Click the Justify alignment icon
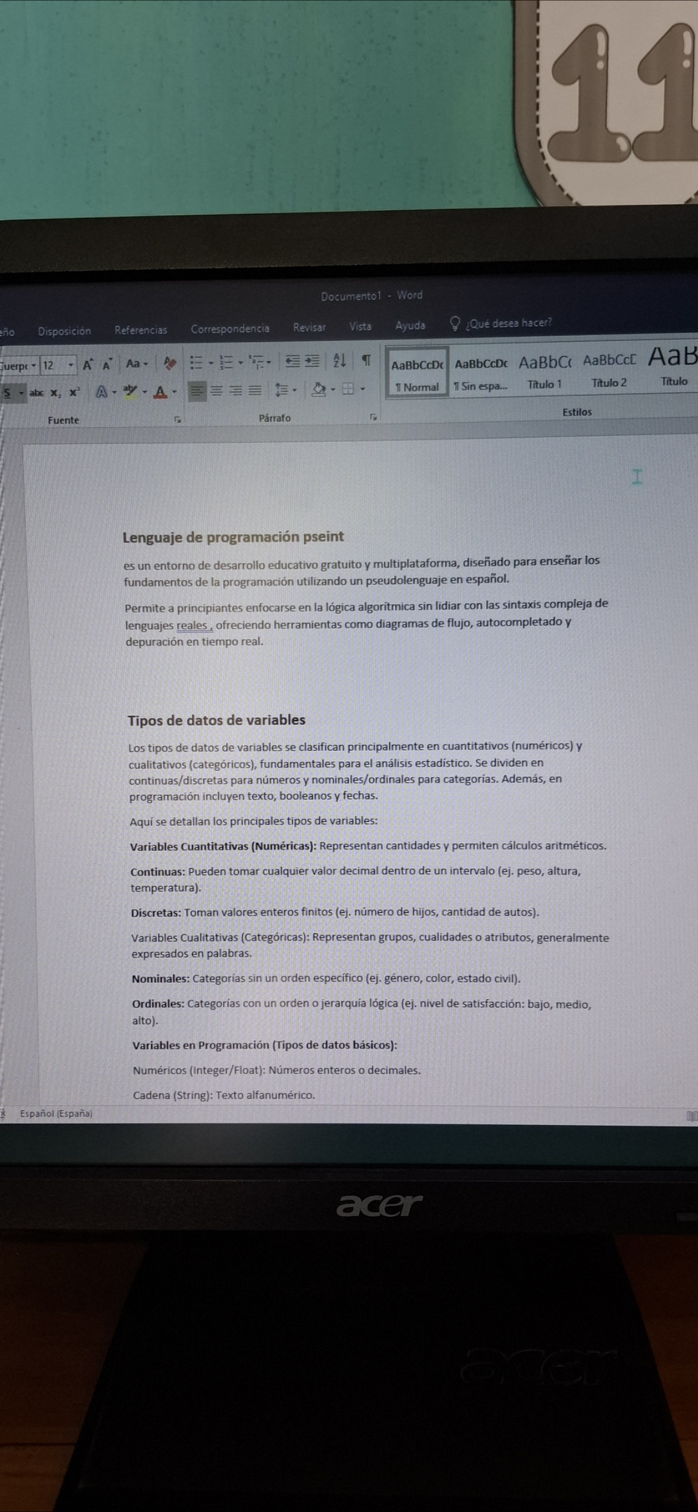The image size is (698, 1512). 255,390
